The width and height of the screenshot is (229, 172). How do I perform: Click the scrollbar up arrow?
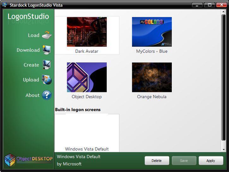(x=223, y=12)
